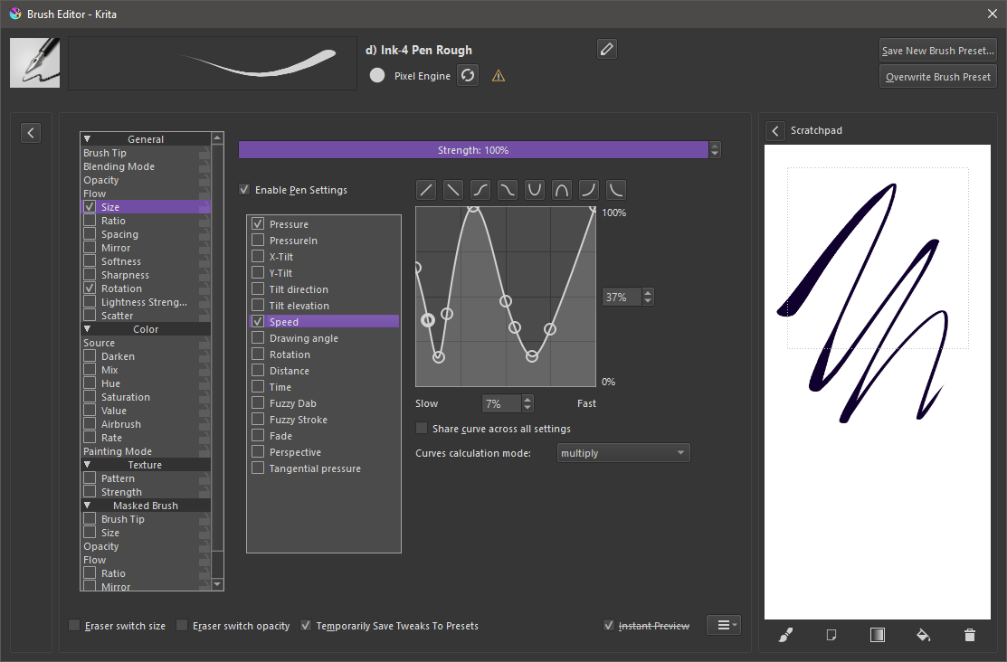Open the Blending Mode settings
The image size is (1007, 662).
click(119, 166)
